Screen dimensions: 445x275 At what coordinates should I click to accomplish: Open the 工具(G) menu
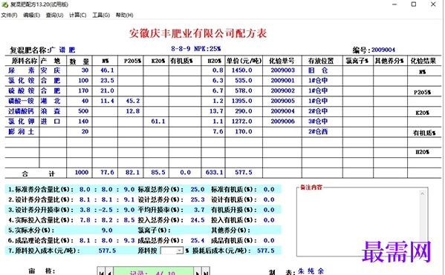101,15
